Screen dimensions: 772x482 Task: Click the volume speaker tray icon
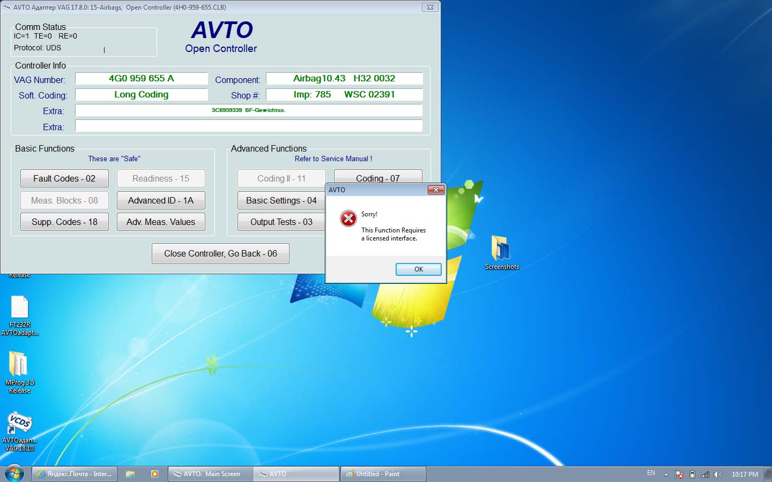point(717,475)
